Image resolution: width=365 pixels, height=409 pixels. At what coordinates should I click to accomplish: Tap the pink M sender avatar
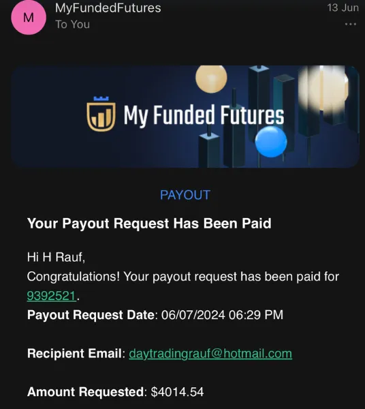point(29,17)
